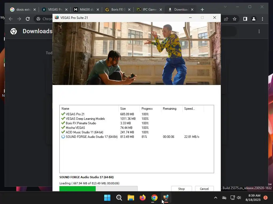Select SOUND FORGE Audio Studio 17 row
This screenshot has height=204, width=273.
[x=136, y=137]
